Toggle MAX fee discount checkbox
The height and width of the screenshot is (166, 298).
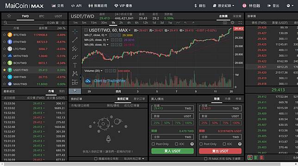(x=205, y=159)
